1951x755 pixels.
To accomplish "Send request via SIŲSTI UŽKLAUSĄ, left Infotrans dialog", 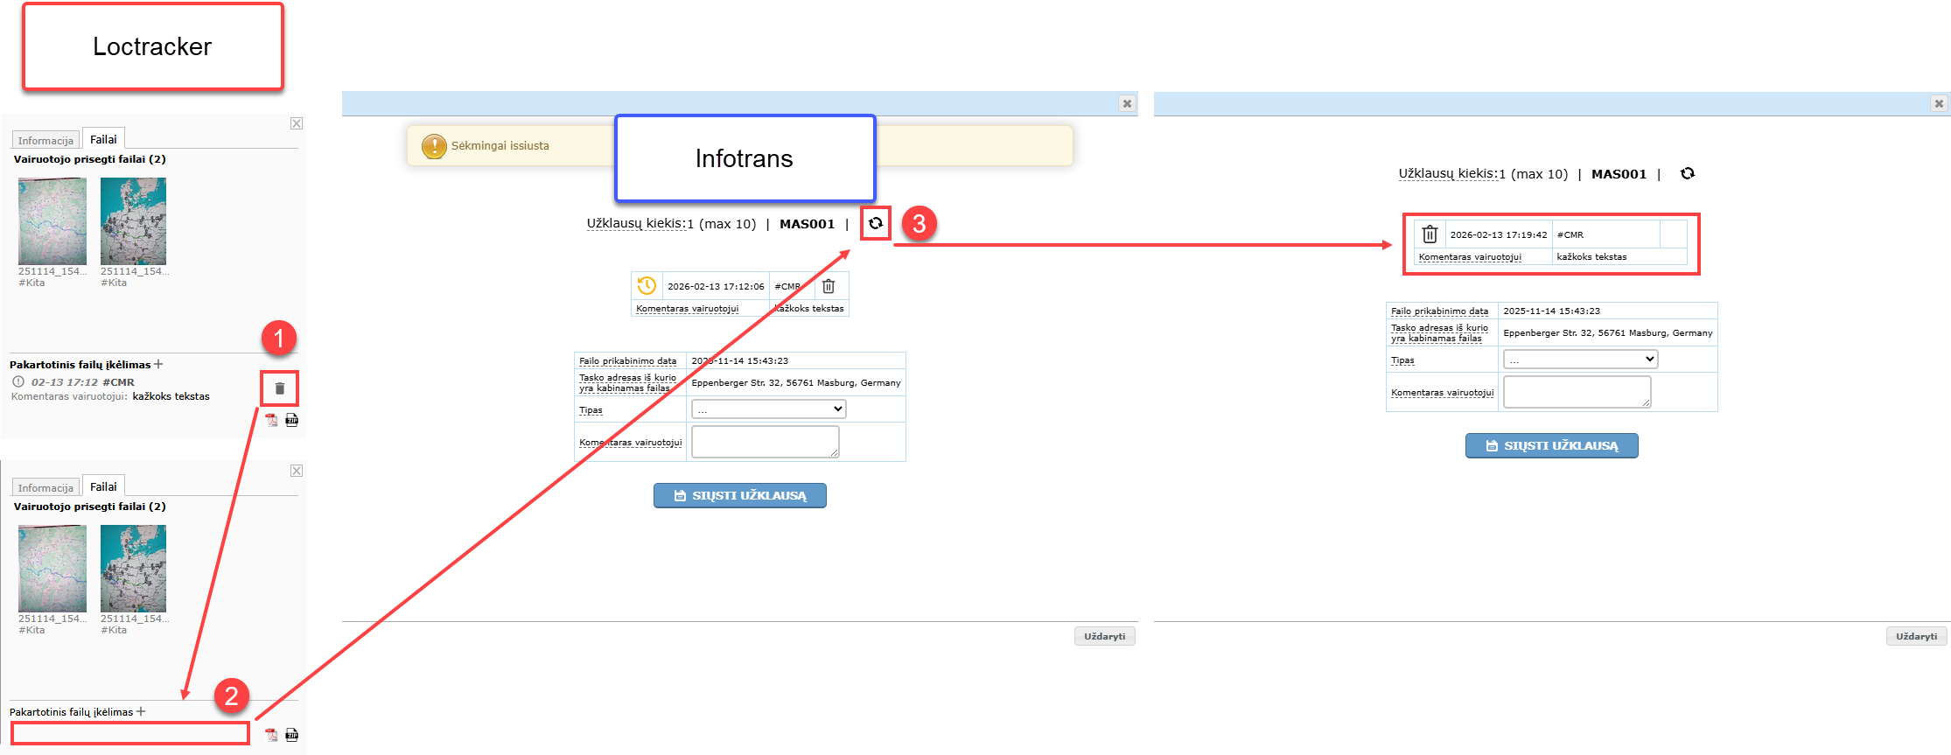I will point(740,495).
